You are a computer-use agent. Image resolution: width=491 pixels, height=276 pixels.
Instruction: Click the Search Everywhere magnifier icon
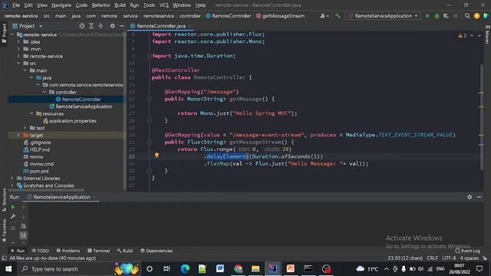point(467,15)
